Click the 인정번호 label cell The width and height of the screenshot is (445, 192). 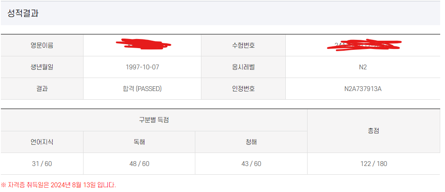click(x=243, y=89)
